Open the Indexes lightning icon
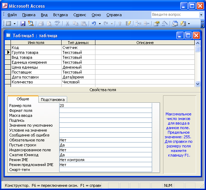This screenshot has width=206, height=190. 128,24
